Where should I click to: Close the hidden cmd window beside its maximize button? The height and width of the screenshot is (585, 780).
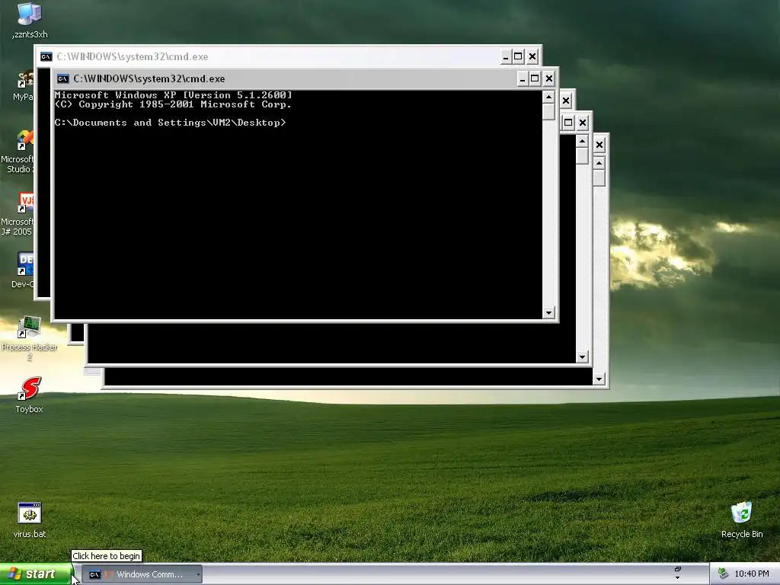(583, 123)
